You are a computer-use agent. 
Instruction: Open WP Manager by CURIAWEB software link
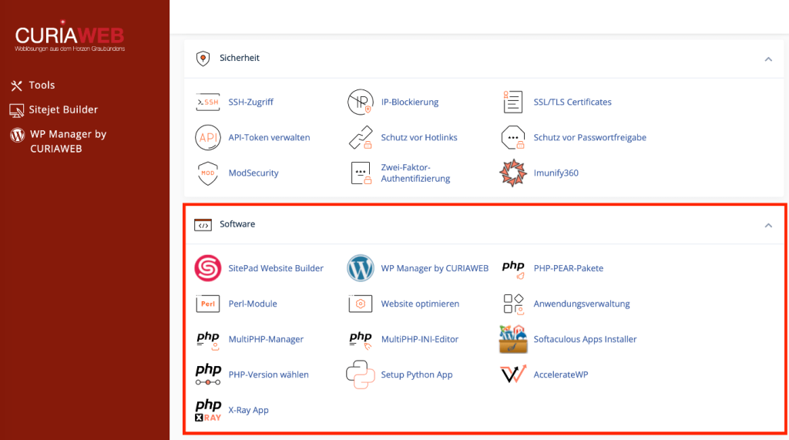tap(435, 268)
